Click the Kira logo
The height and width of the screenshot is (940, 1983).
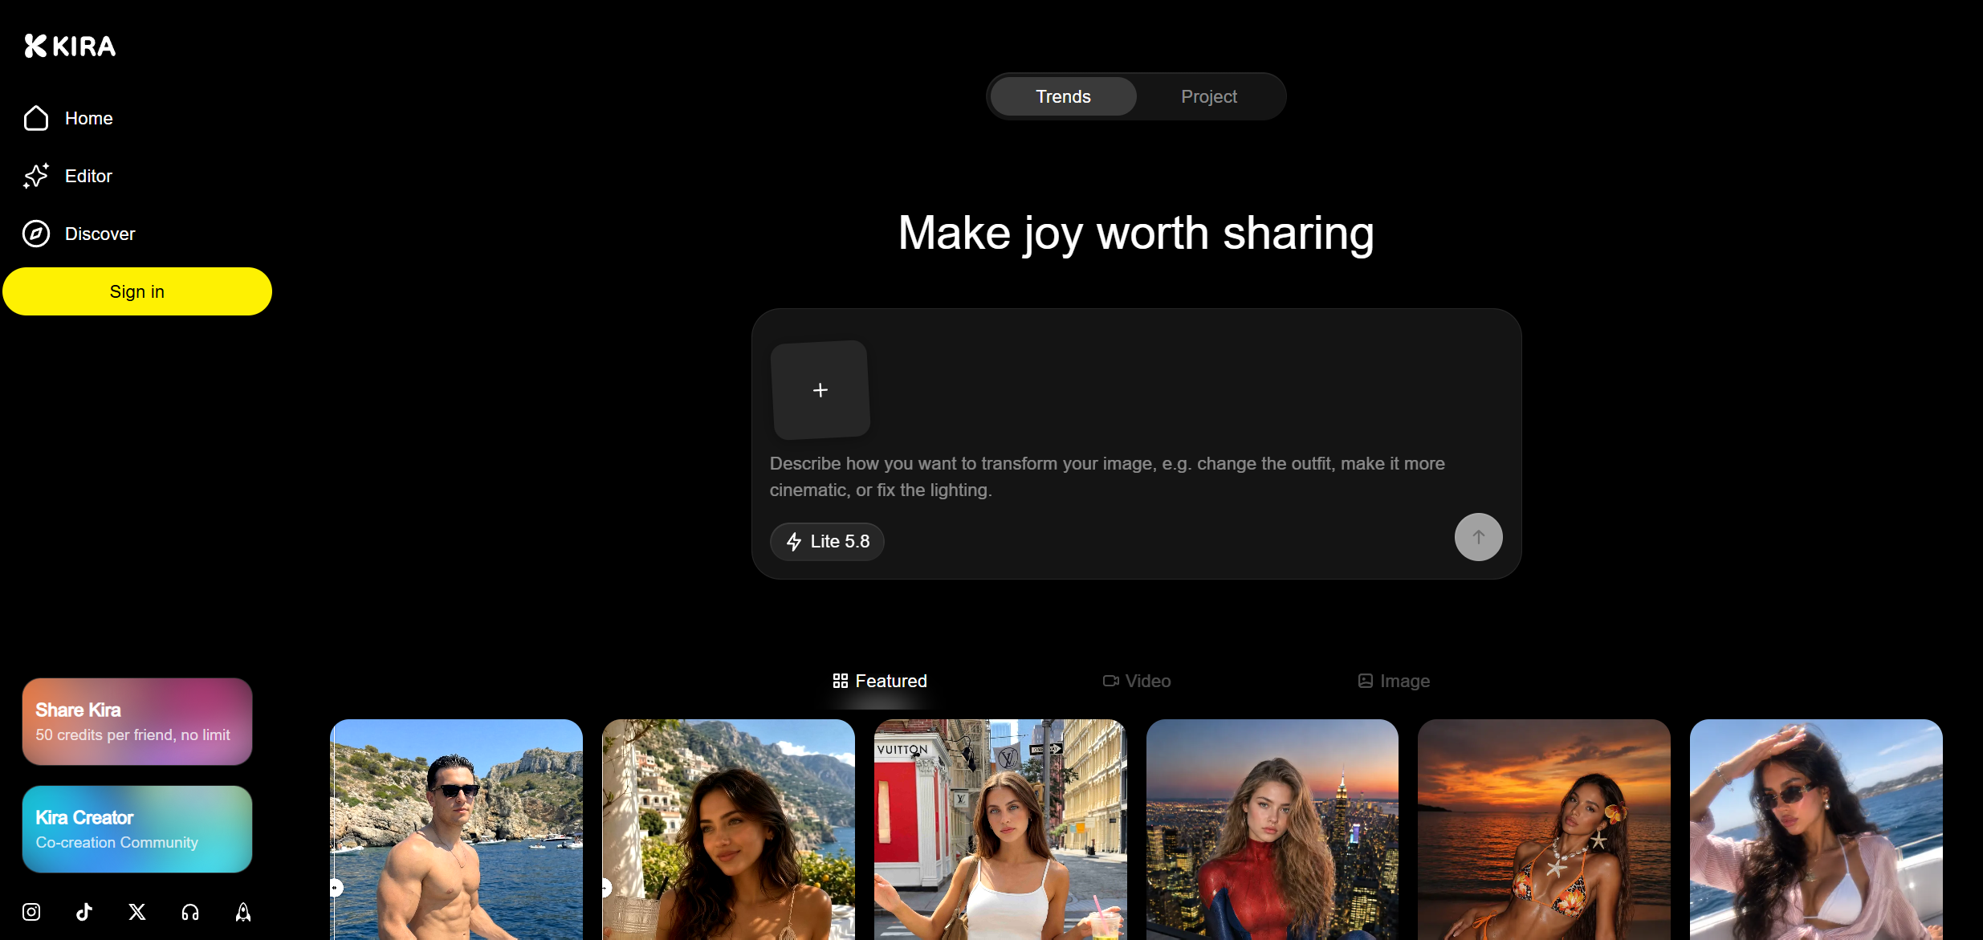[70, 46]
